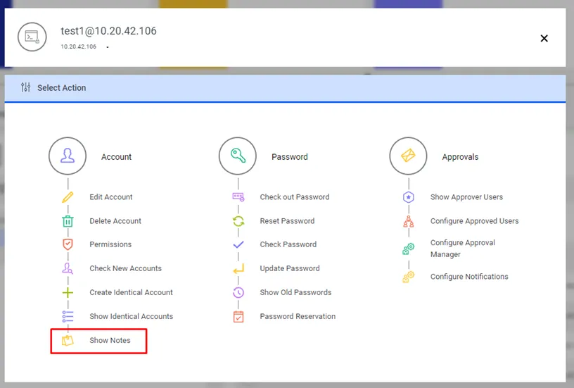Click the checkmark icon for Check Password
This screenshot has height=388, width=574.
(x=238, y=244)
